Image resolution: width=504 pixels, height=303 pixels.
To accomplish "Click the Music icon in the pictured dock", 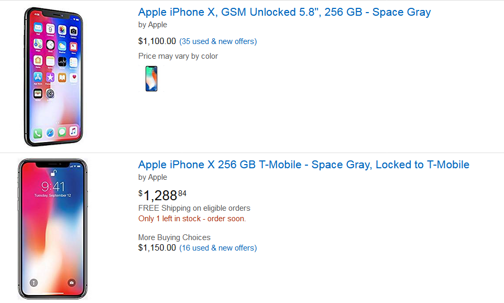I will [x=74, y=131].
